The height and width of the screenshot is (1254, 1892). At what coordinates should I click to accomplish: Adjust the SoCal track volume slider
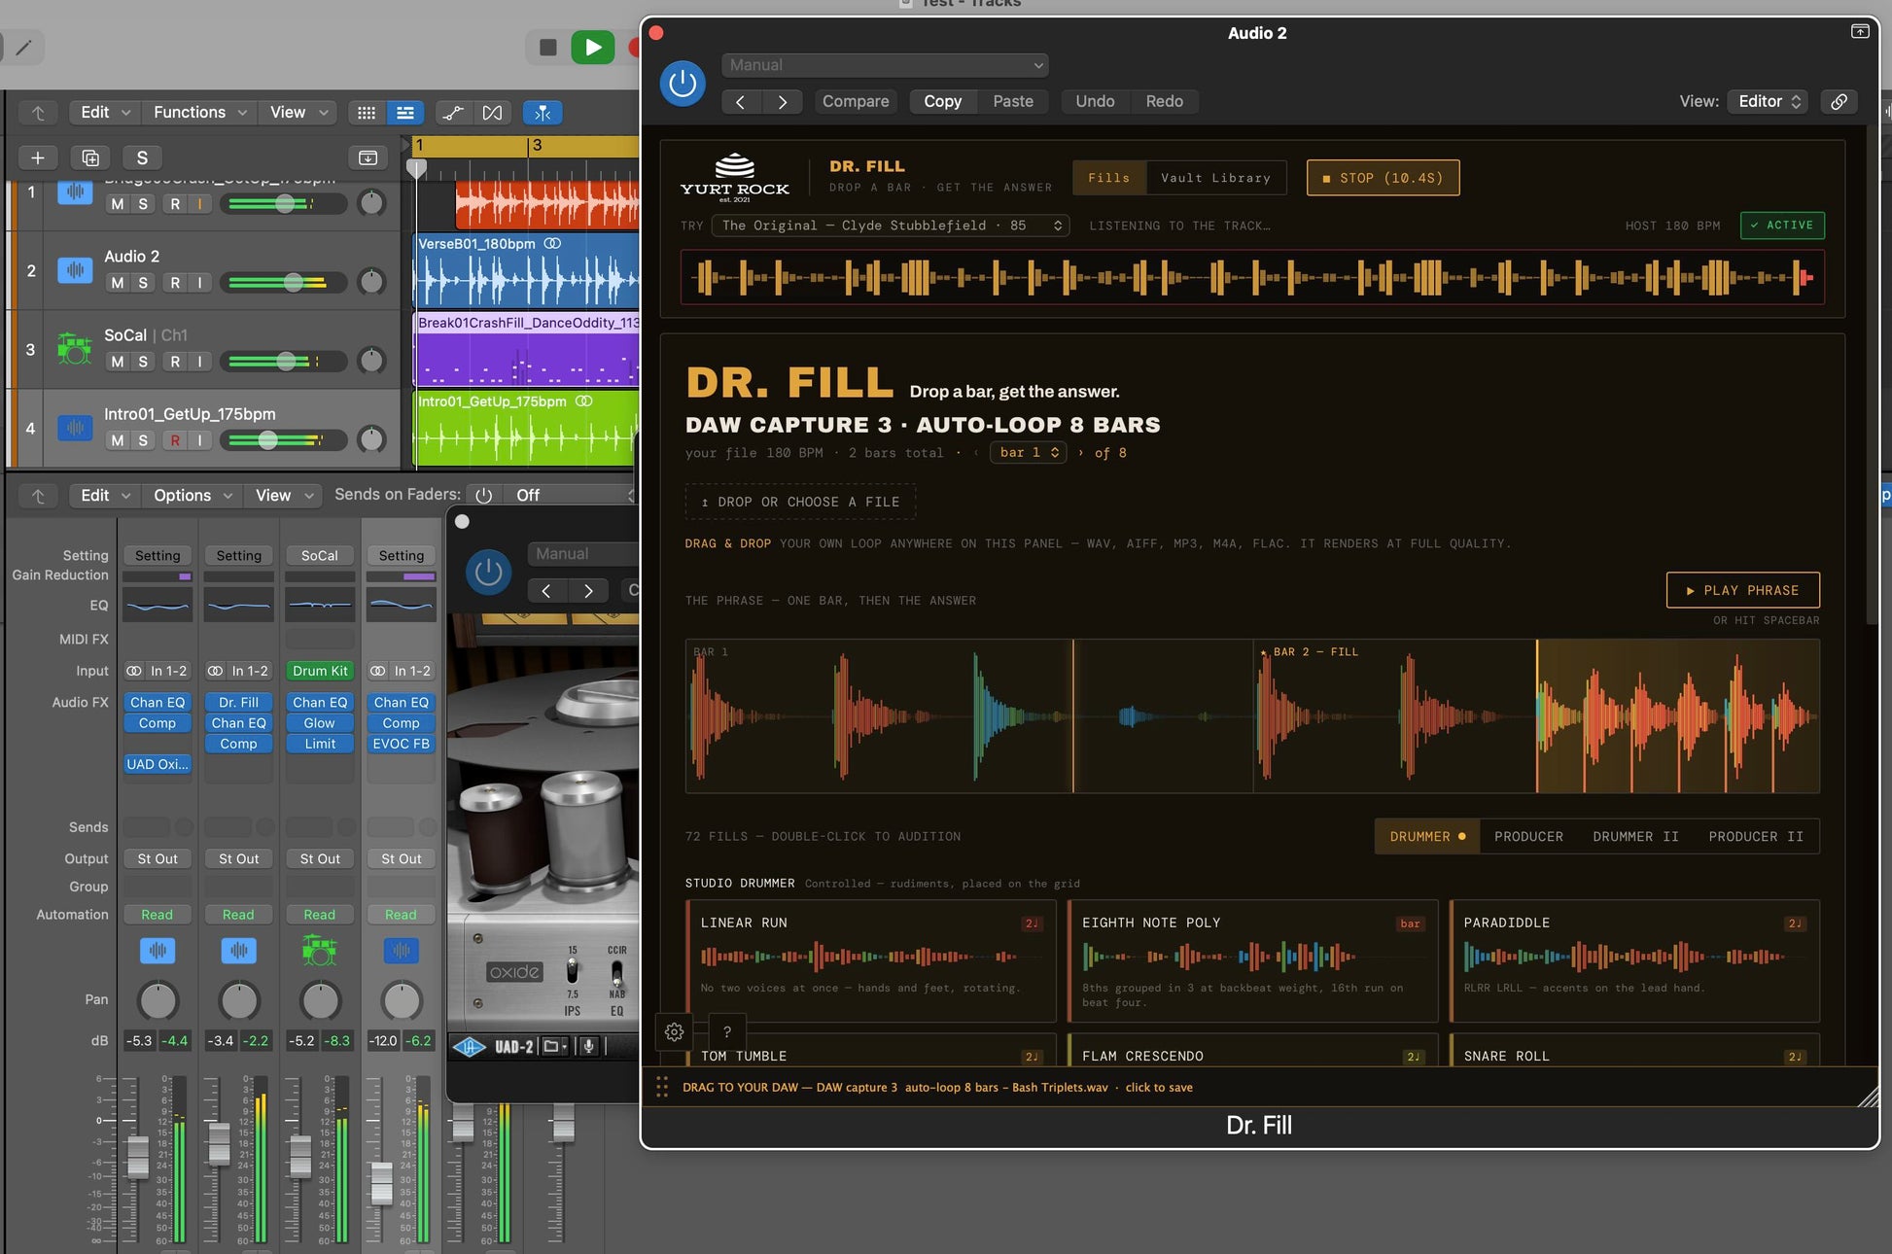(284, 362)
